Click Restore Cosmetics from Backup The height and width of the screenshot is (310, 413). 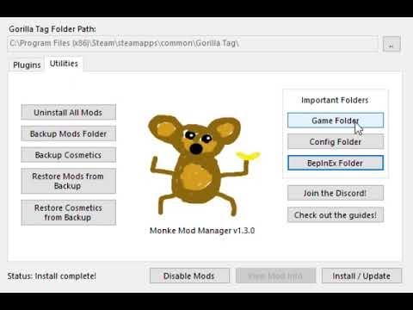pos(68,213)
